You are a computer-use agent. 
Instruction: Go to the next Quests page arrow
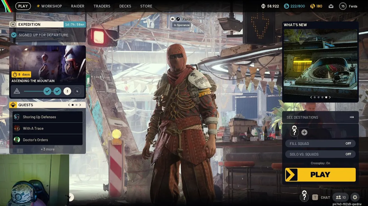click(80, 105)
